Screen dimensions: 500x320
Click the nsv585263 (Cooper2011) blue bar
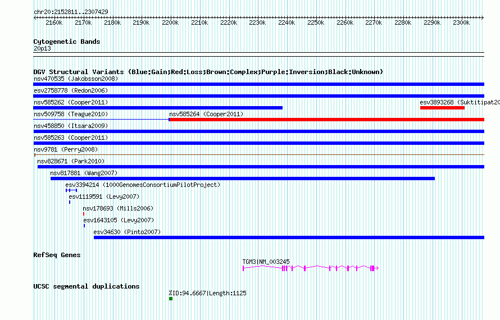click(258, 143)
